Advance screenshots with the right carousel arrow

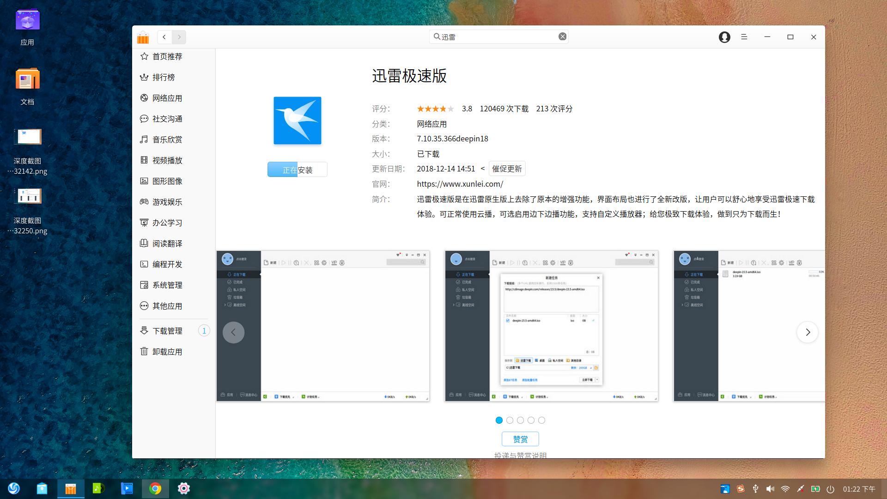point(808,332)
